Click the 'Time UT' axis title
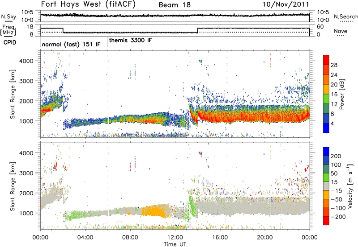This screenshot has height=247, width=358. point(175,244)
